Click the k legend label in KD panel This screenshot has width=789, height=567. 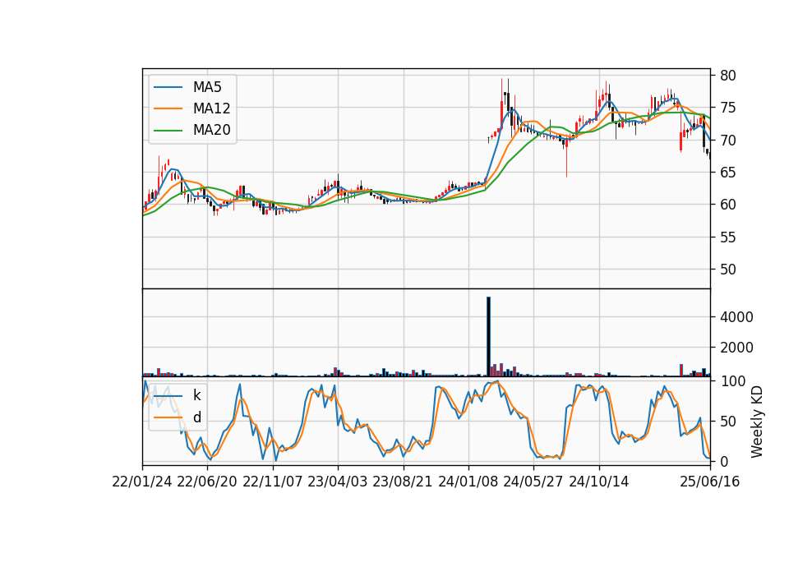tap(196, 395)
